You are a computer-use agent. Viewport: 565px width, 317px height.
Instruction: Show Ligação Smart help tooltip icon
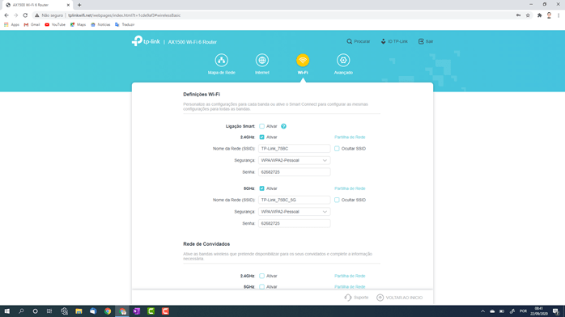pos(283,126)
